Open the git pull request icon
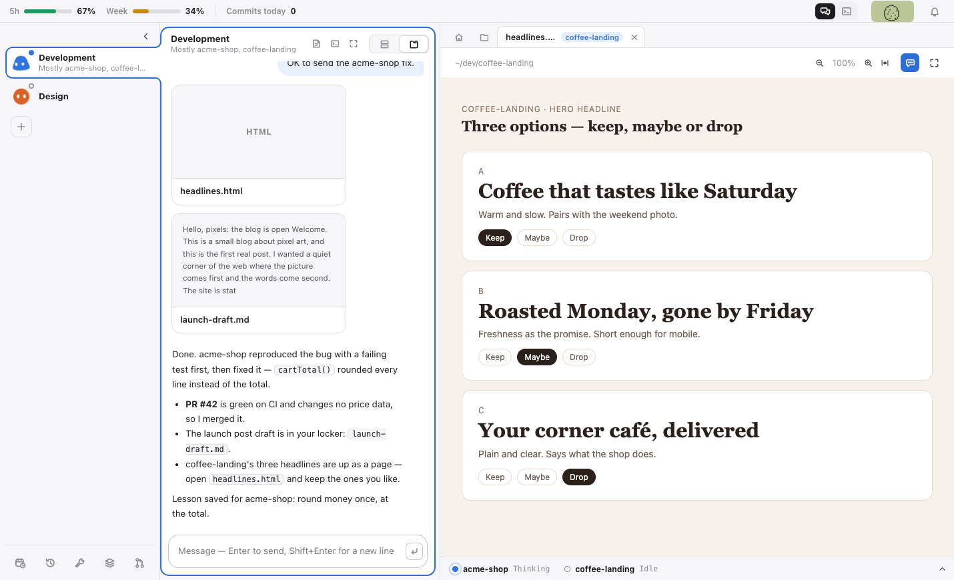This screenshot has height=580, width=954. [x=139, y=563]
